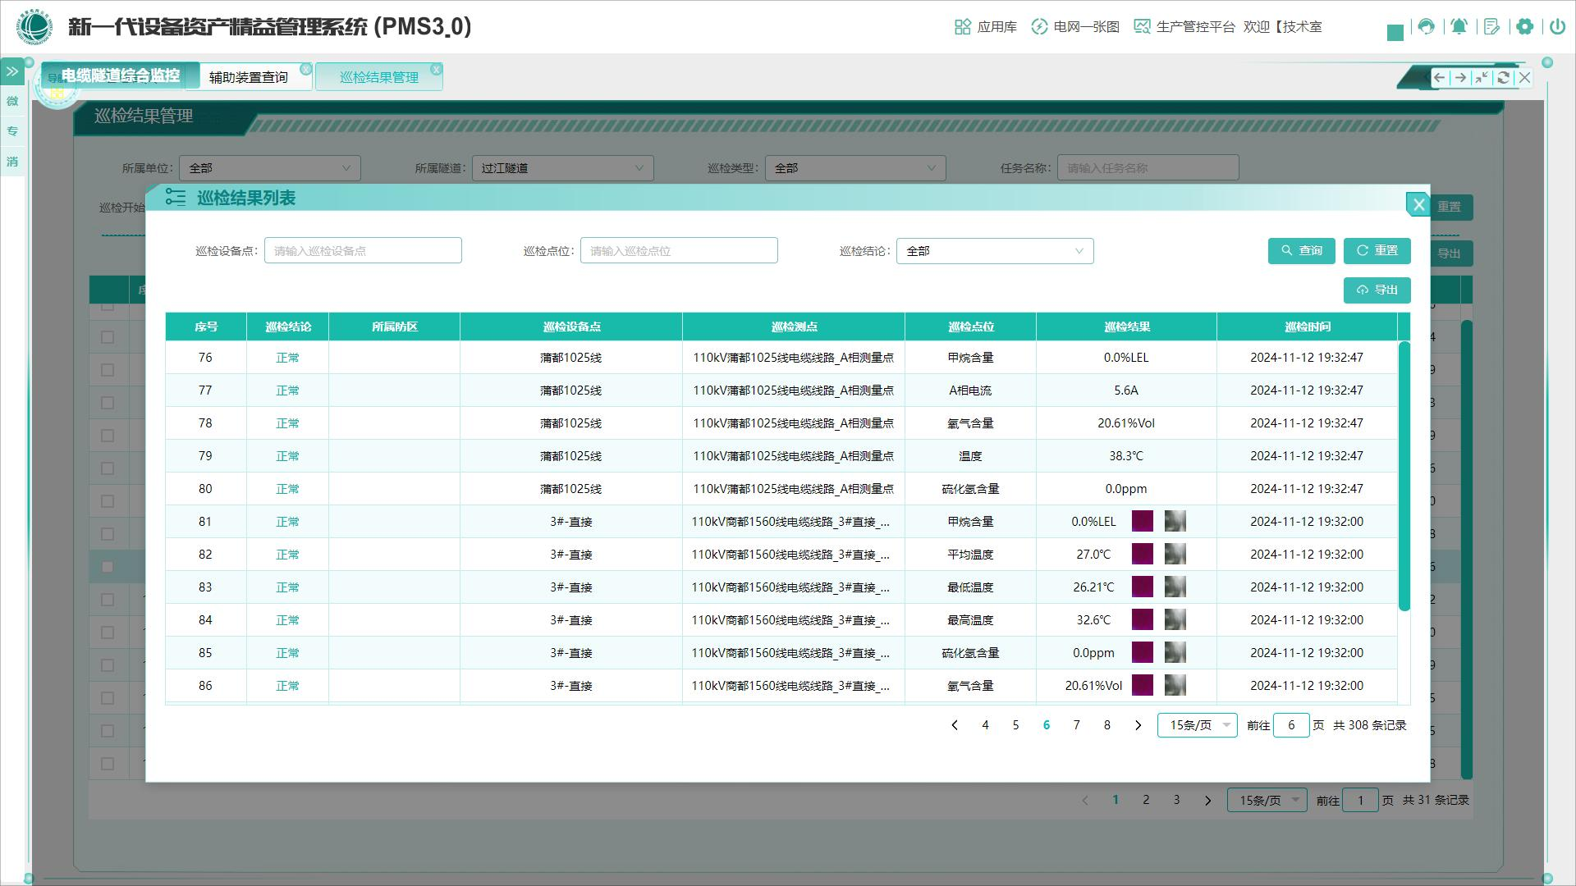Click the 导出 export button in dialog
The height and width of the screenshot is (886, 1576).
(x=1377, y=290)
